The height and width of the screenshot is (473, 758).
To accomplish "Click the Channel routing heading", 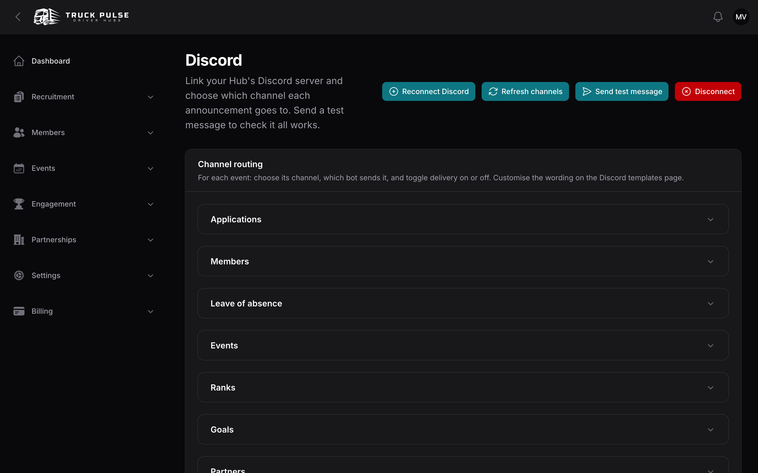I will coord(230,164).
